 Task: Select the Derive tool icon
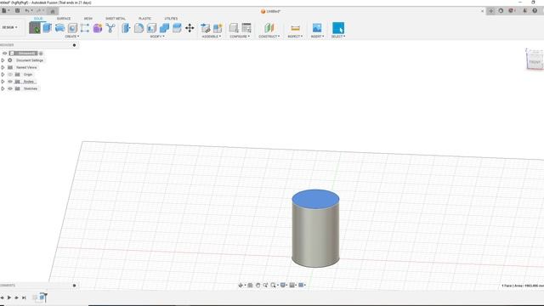tap(110, 28)
